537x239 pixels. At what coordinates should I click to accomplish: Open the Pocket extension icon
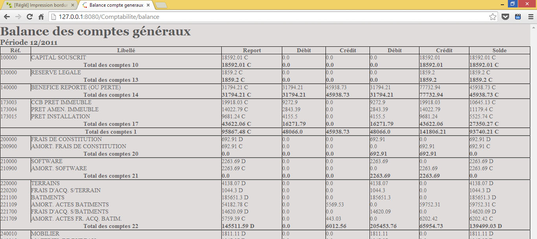(506, 17)
